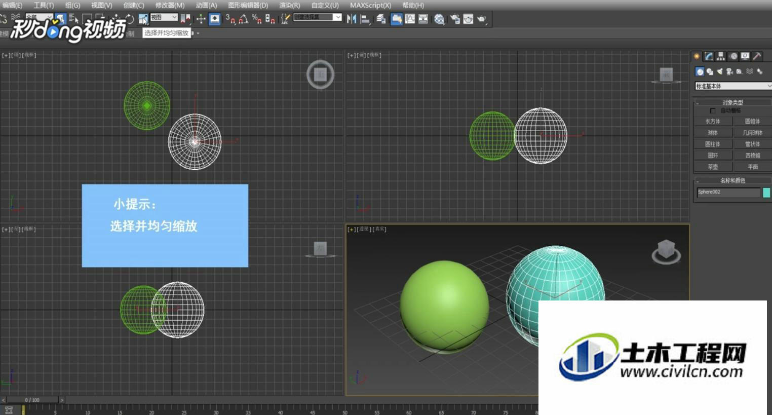The height and width of the screenshot is (415, 772).
Task: Select the Shapes creation category
Action: click(710, 71)
